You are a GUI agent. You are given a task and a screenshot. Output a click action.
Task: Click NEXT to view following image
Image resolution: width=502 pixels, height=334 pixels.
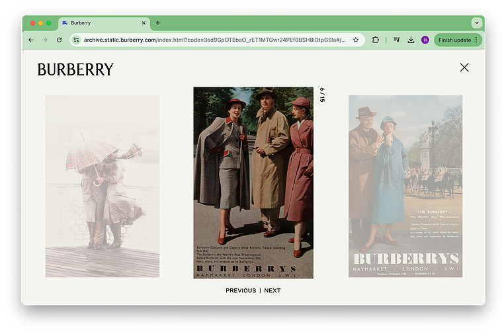[272, 291]
